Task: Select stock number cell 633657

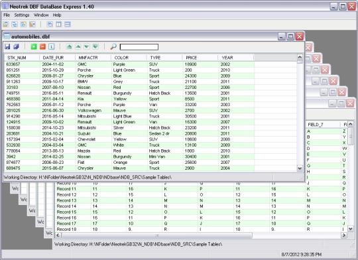Action: click(x=22, y=64)
